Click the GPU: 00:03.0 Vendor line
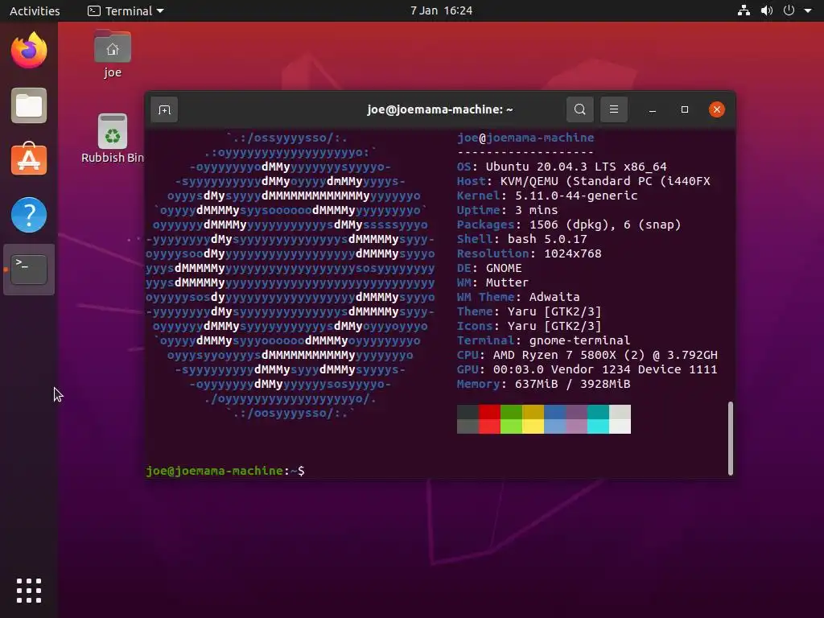Screen dimensions: 824x618 point(587,369)
